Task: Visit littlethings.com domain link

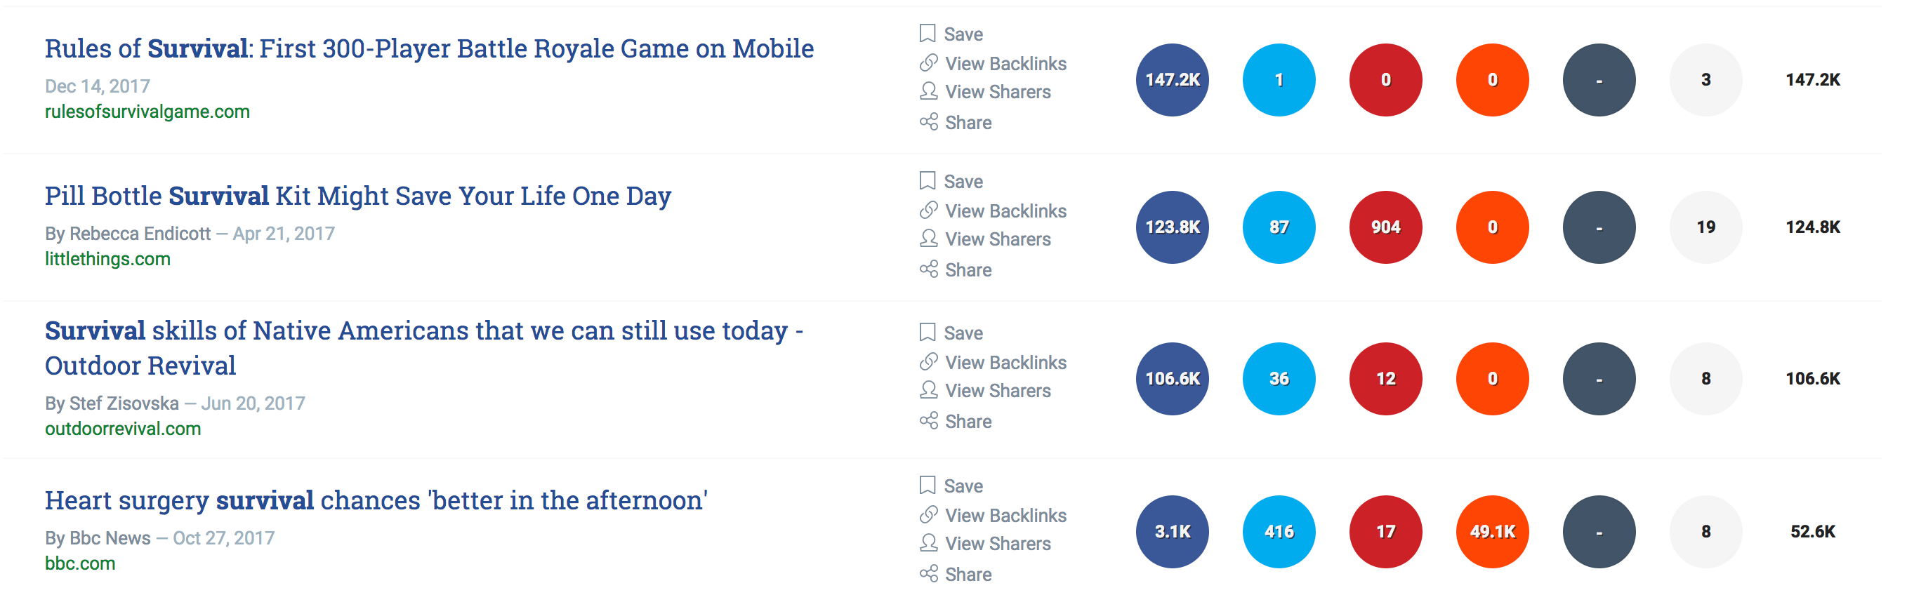Action: click(x=107, y=259)
